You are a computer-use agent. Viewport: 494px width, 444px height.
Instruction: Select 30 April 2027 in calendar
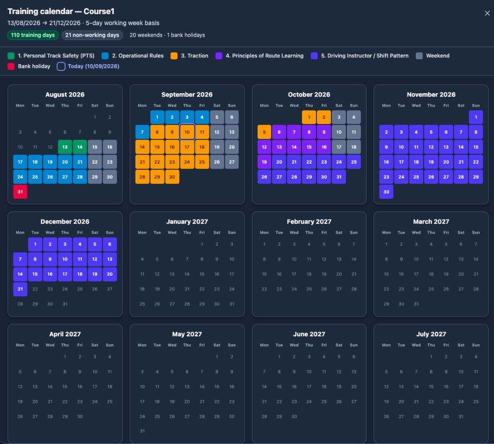(80, 416)
